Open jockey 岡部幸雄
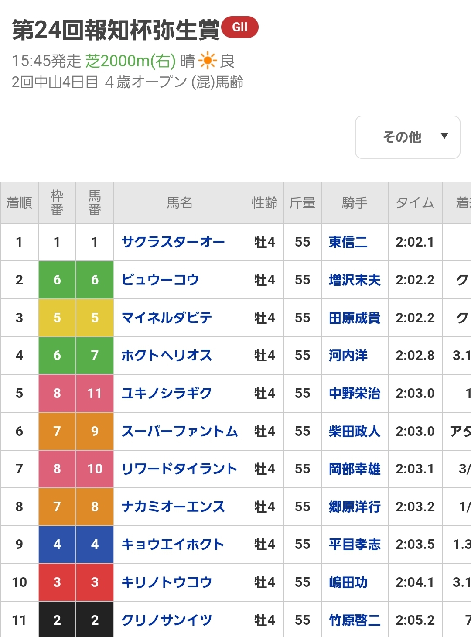 coord(355,469)
